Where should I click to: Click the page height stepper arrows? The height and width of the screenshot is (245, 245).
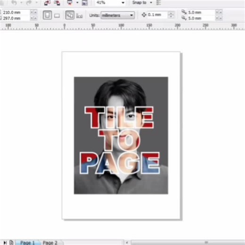33,18
